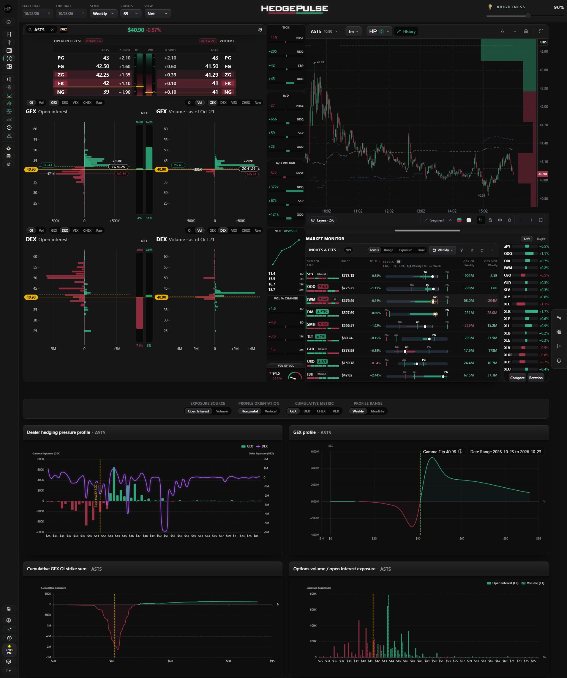
Task: Click the Rotation button
Action: [x=536, y=378]
